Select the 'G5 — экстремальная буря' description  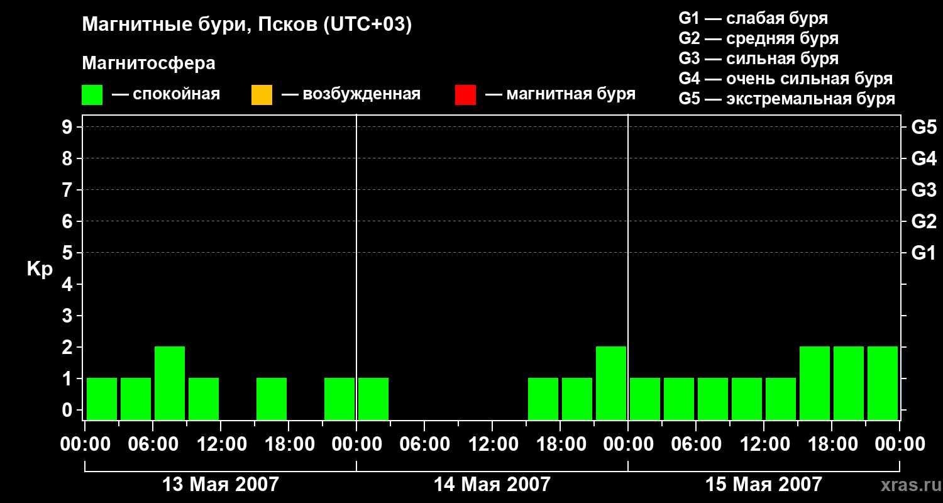pyautogui.click(x=787, y=99)
